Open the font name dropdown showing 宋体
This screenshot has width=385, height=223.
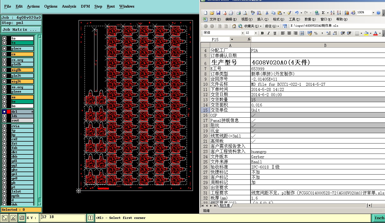pos(243,33)
